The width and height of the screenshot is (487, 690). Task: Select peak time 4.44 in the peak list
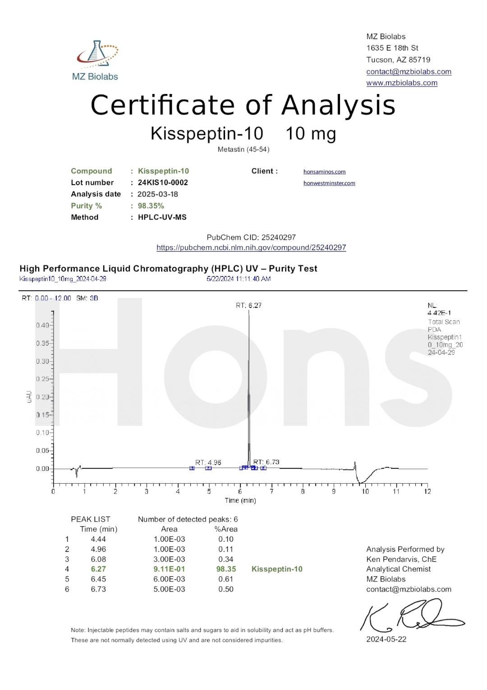(98, 539)
